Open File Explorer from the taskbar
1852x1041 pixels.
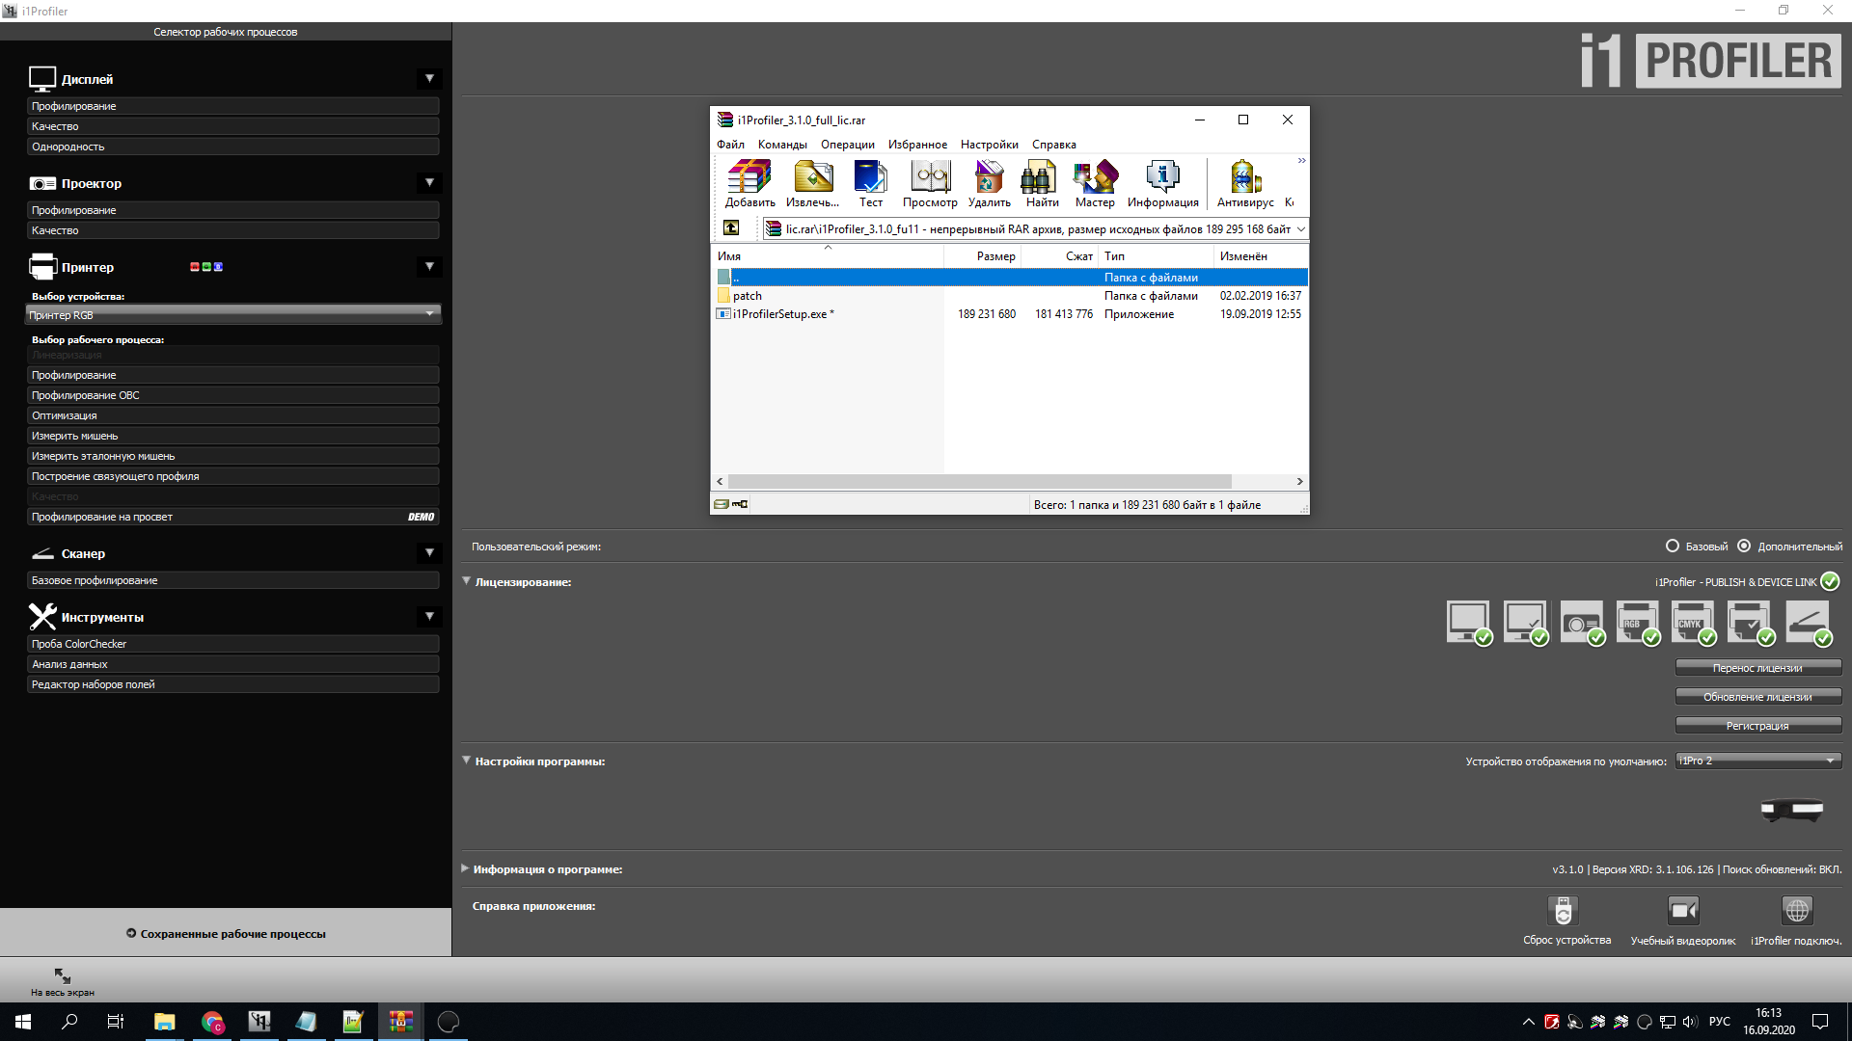click(165, 1022)
